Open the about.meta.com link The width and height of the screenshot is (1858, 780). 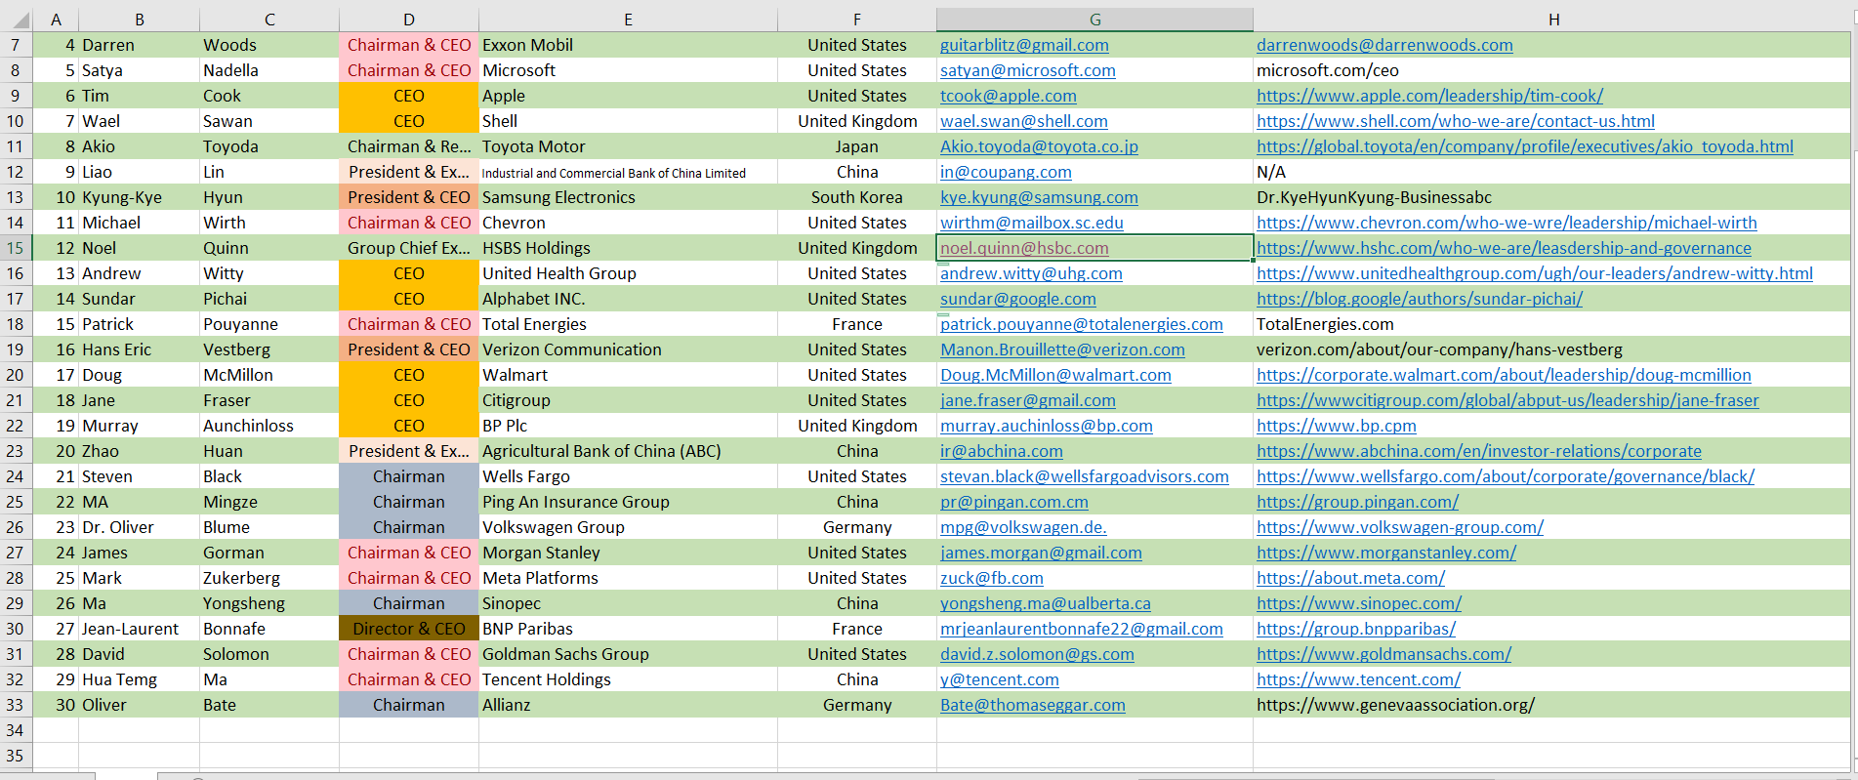pyautogui.click(x=1350, y=578)
